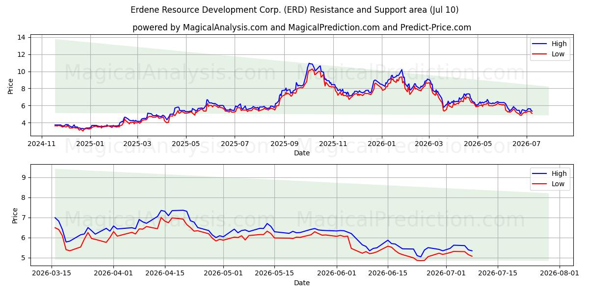Click the October 2025 price peak near 11
The height and width of the screenshot is (294, 589).
coord(309,63)
